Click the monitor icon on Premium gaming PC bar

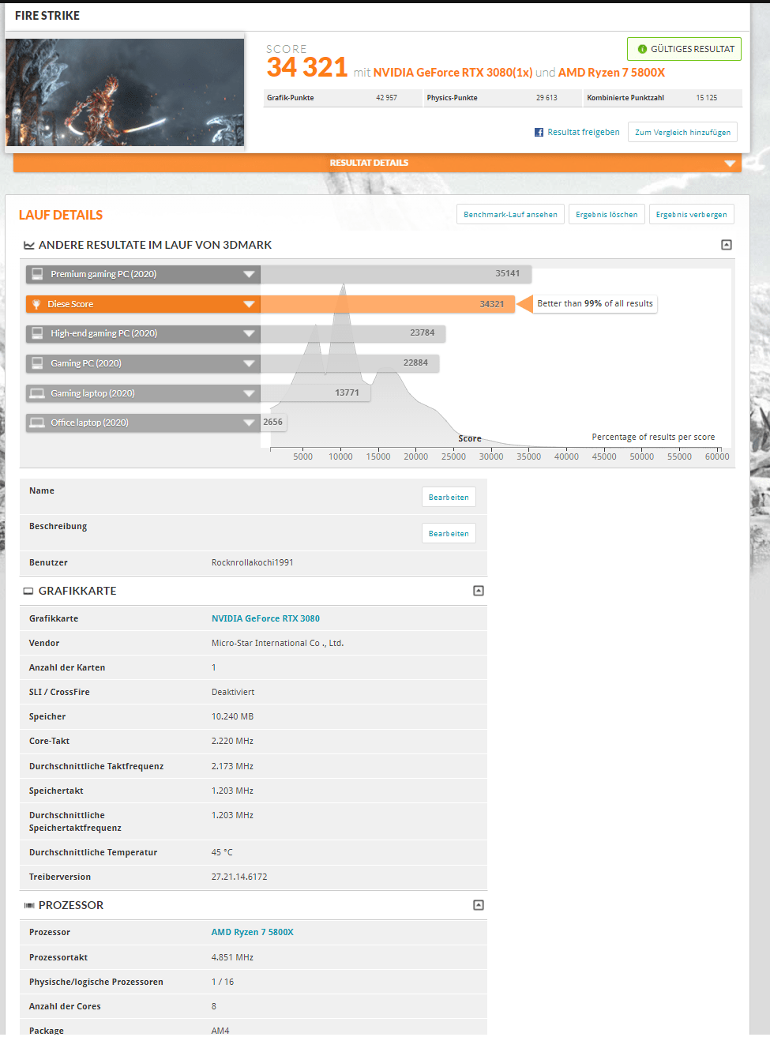click(x=37, y=274)
